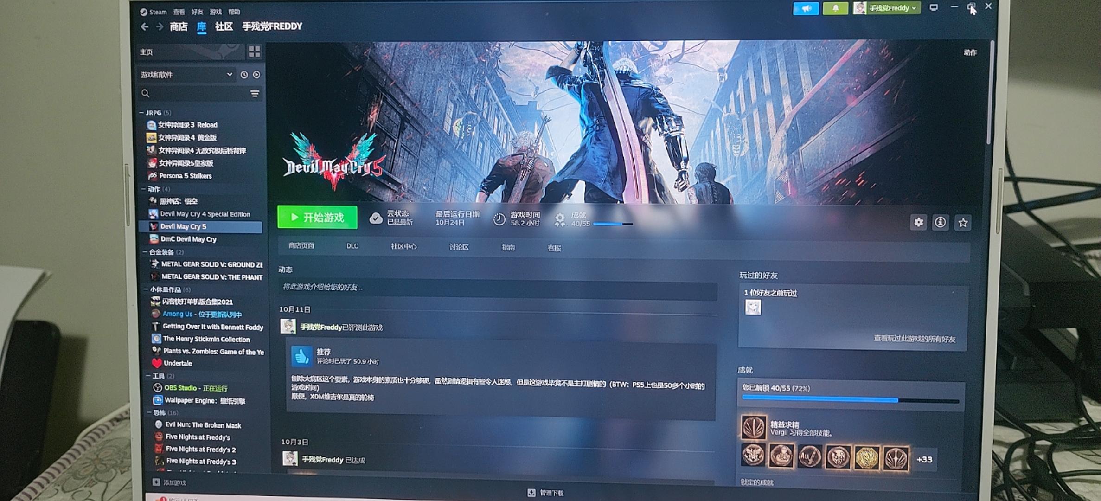Viewport: 1101px width, 501px height.
Task: Click the forward navigation arrow
Action: coord(159,27)
